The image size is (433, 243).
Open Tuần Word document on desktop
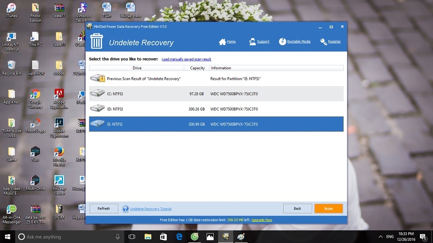(106, 10)
